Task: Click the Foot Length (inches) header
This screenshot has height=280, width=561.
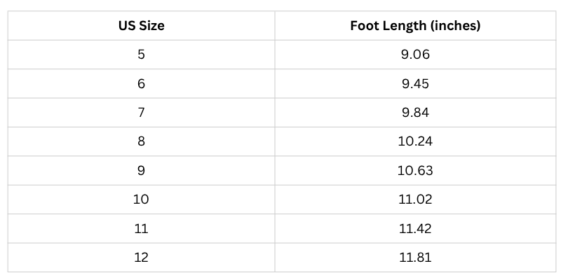Action: point(415,26)
